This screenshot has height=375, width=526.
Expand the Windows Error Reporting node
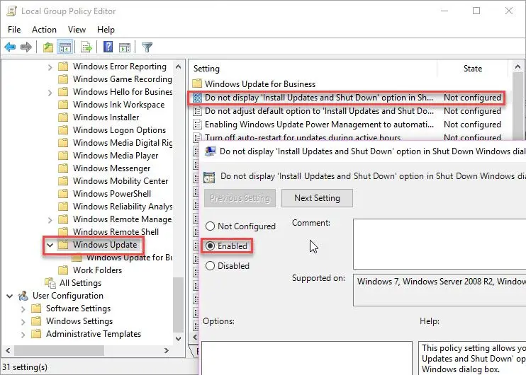50,67
